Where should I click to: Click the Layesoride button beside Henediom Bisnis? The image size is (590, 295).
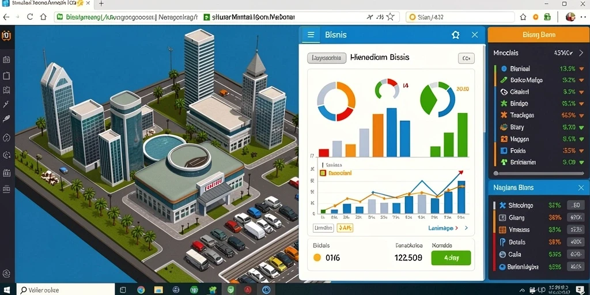327,58
